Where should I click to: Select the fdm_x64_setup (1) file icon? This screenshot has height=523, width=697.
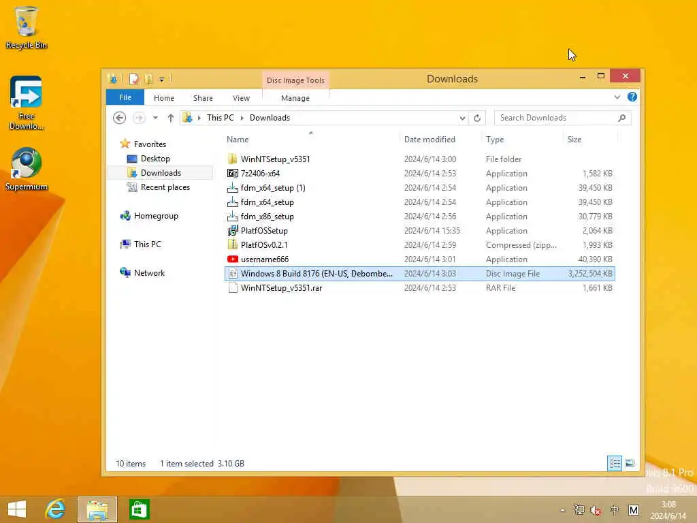(233, 188)
